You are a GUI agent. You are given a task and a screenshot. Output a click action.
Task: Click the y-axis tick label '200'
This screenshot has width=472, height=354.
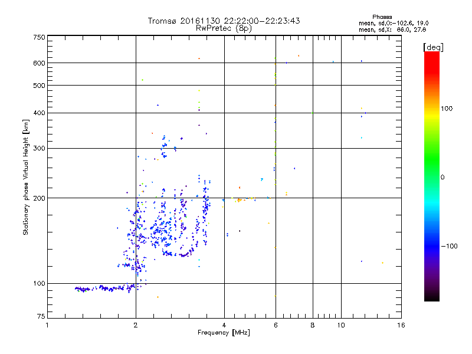coord(39,198)
